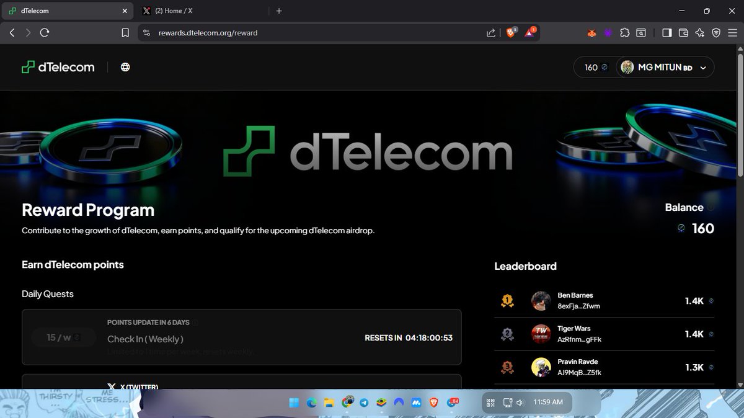
Task: Click the silver second-place medal icon
Action: tap(507, 334)
